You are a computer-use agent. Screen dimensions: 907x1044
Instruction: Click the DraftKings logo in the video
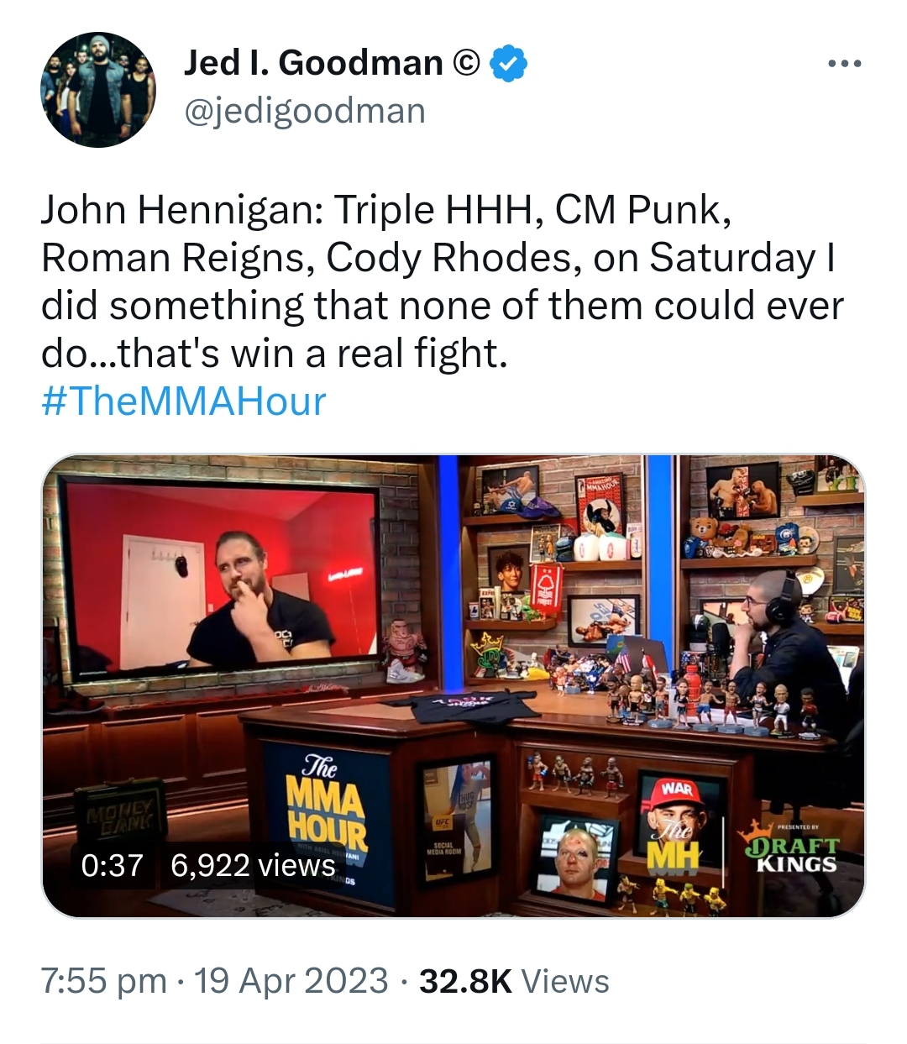click(x=789, y=850)
